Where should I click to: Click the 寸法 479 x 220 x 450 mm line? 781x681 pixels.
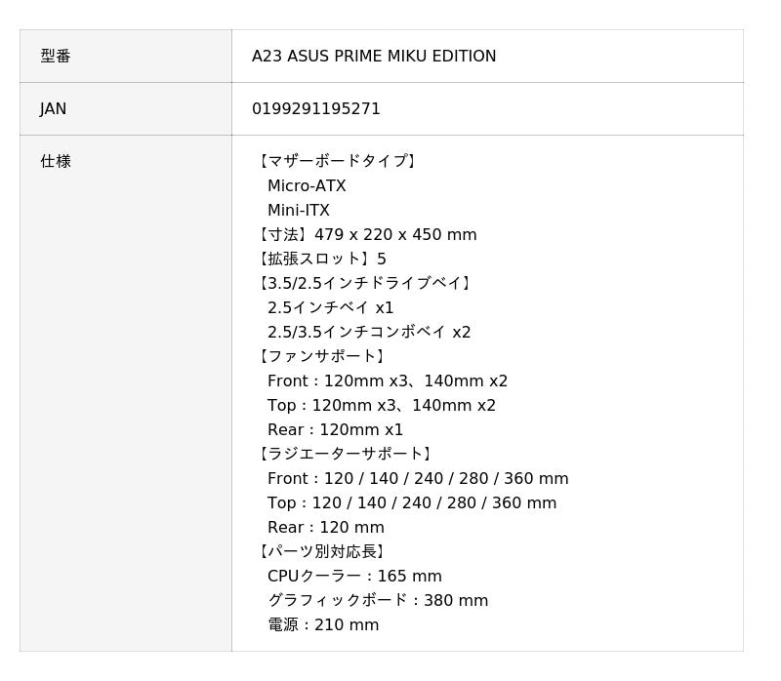[x=366, y=235]
